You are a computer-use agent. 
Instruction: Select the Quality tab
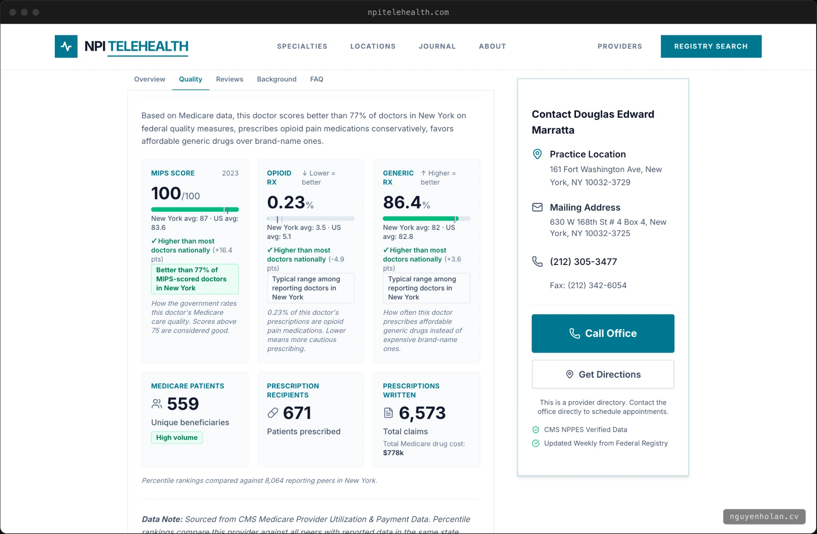(x=190, y=79)
